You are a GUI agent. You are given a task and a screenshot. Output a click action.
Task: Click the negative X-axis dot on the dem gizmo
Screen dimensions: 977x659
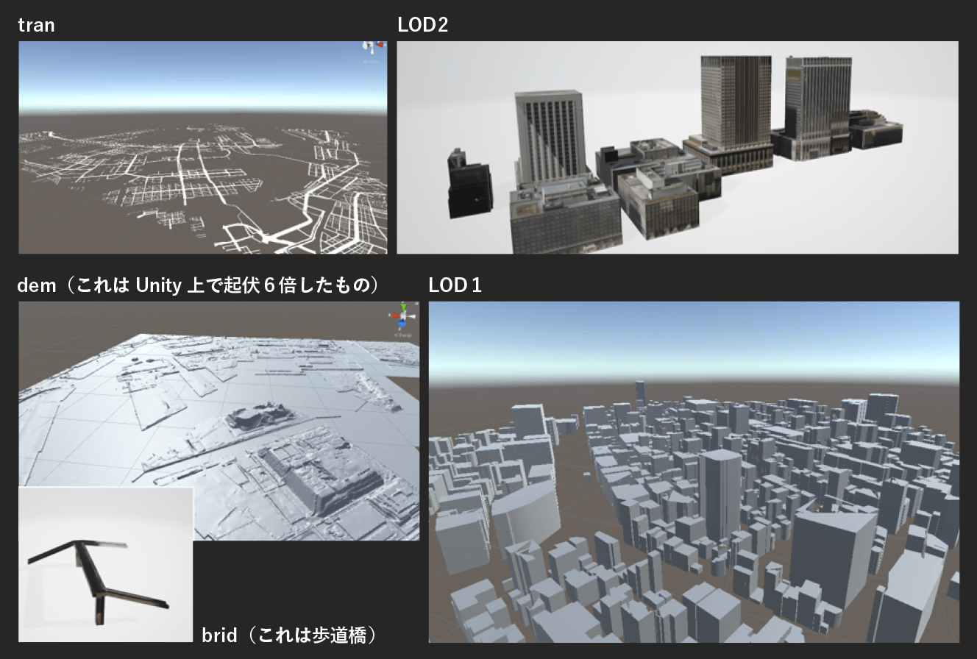pos(389,315)
